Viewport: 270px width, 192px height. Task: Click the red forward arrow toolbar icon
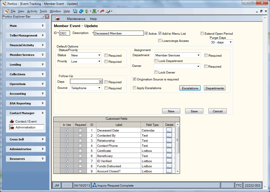102,11
